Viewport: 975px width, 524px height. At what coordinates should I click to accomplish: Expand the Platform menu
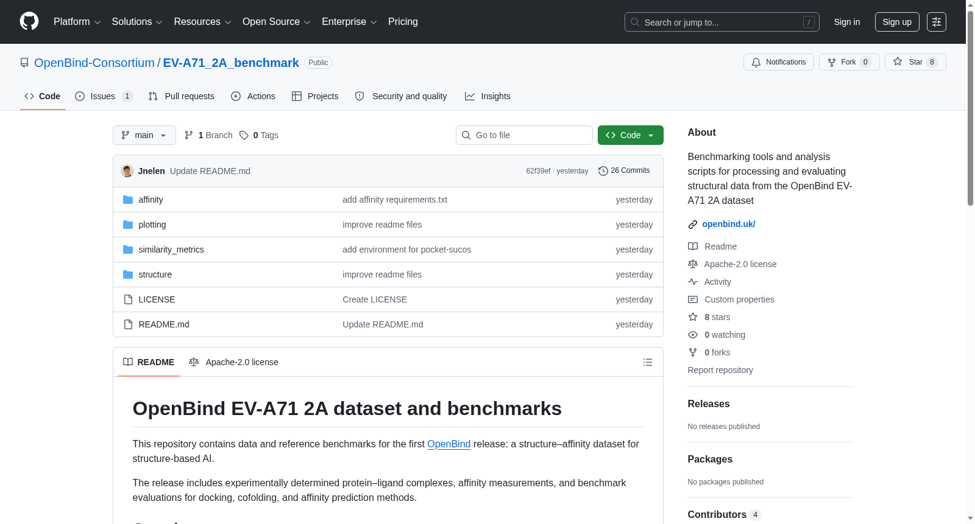point(77,22)
